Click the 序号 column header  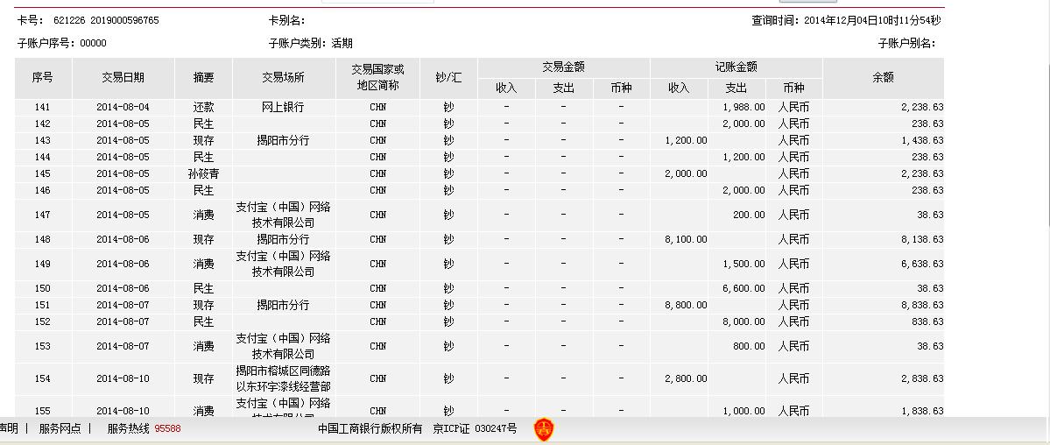(43, 78)
